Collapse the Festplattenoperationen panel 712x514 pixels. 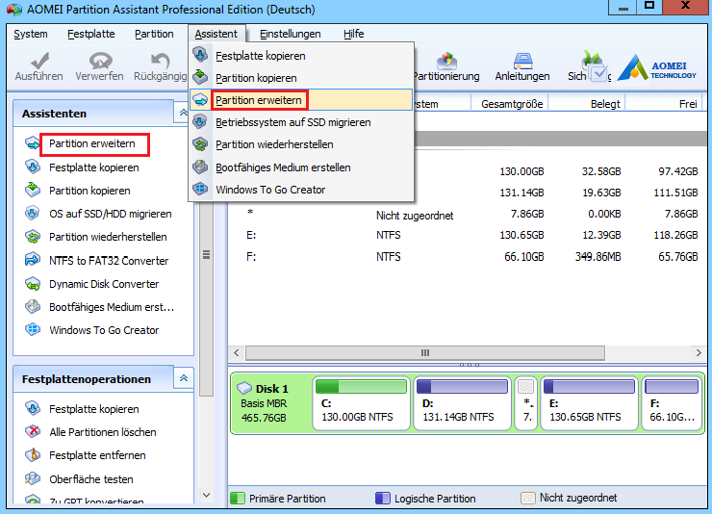click(183, 377)
